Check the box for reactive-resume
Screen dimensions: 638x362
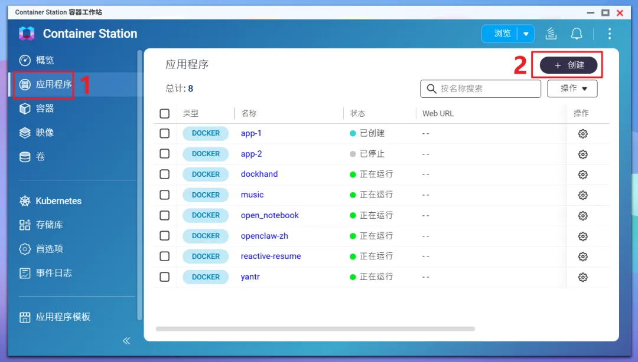[164, 256]
